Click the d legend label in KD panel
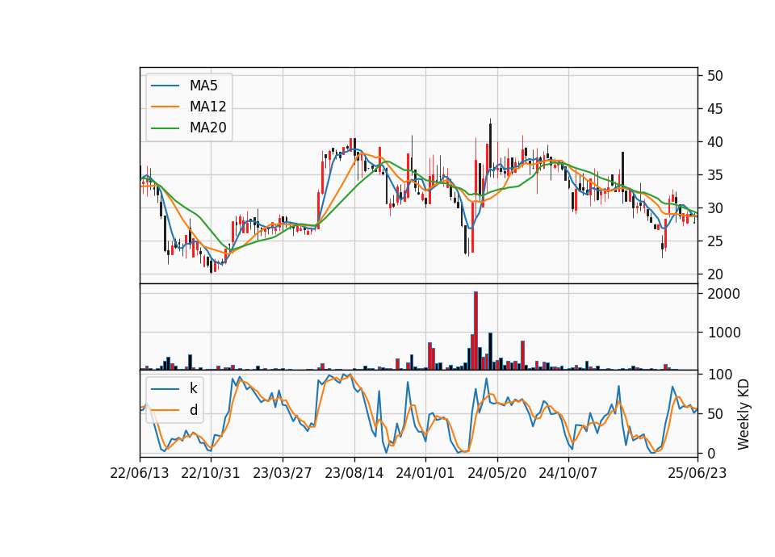Image resolution: width=775 pixels, height=557 pixels. coord(193,410)
